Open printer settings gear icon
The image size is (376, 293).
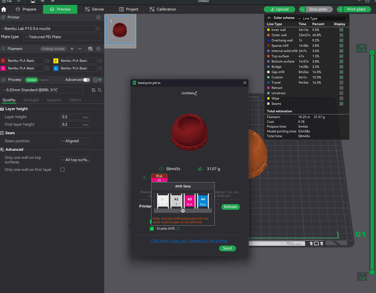pos(98,17)
